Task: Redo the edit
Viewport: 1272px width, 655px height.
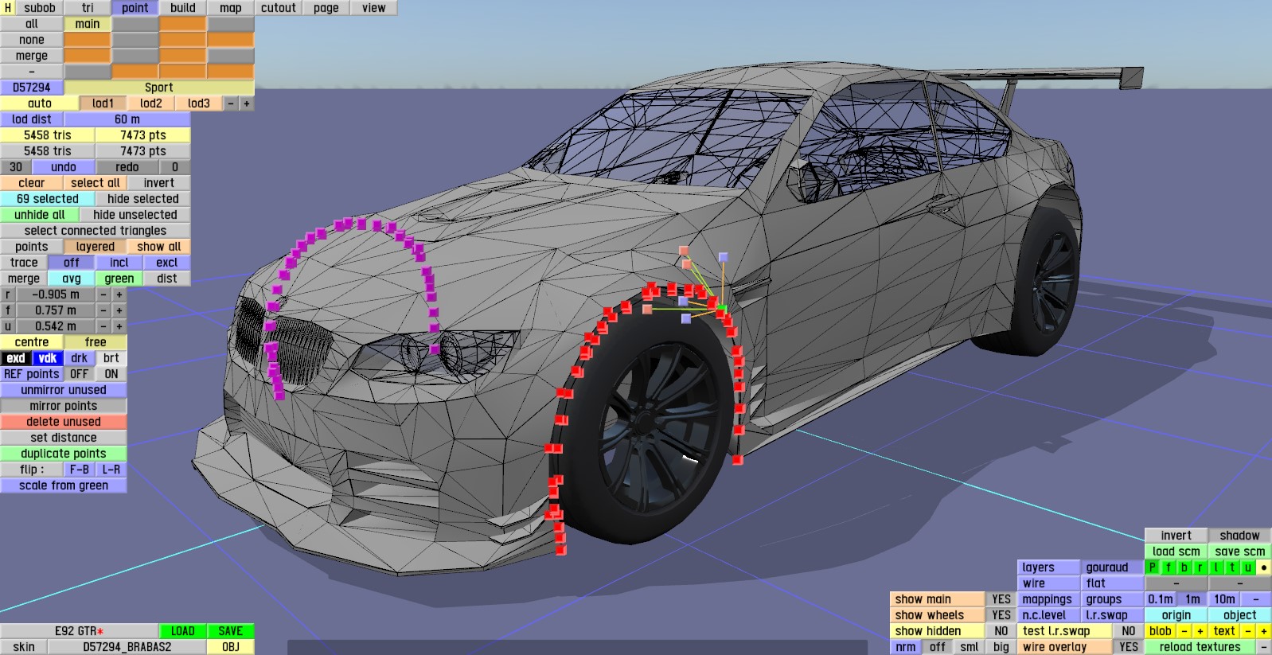Action: (127, 167)
